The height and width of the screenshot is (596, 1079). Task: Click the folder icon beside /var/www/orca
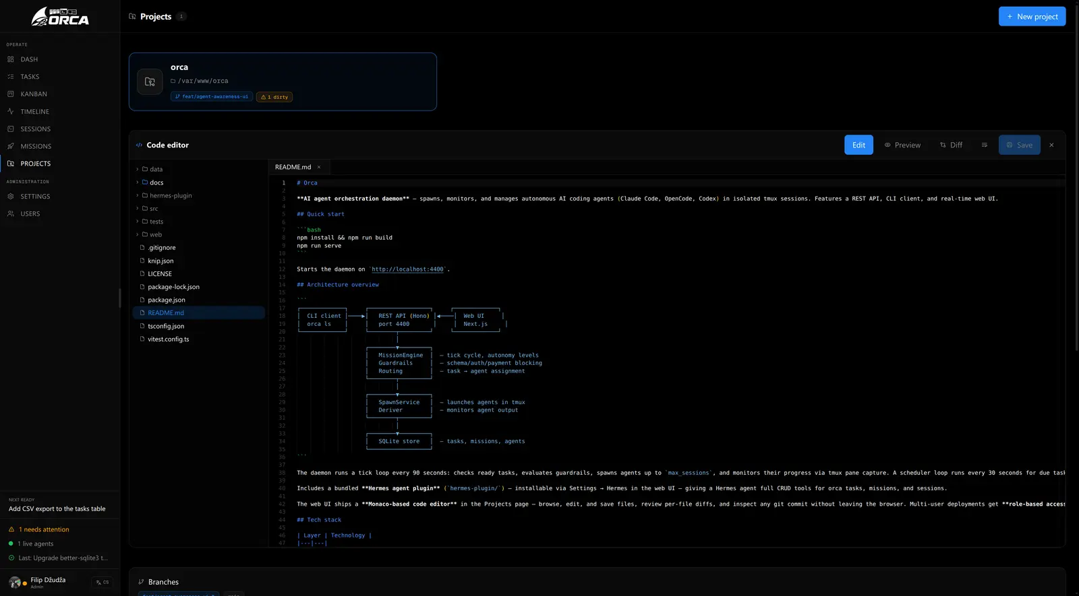(x=173, y=81)
